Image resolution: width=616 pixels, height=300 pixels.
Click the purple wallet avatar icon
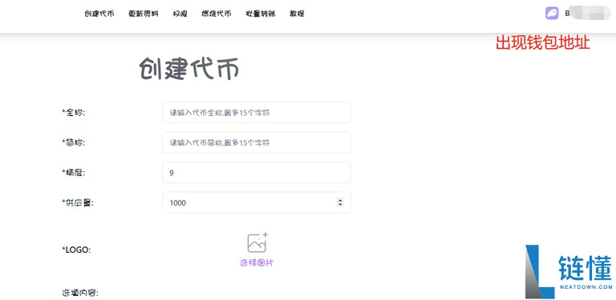click(552, 14)
